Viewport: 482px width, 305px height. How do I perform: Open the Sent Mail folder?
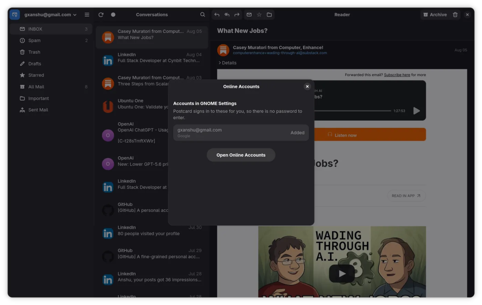pyautogui.click(x=51, y=110)
